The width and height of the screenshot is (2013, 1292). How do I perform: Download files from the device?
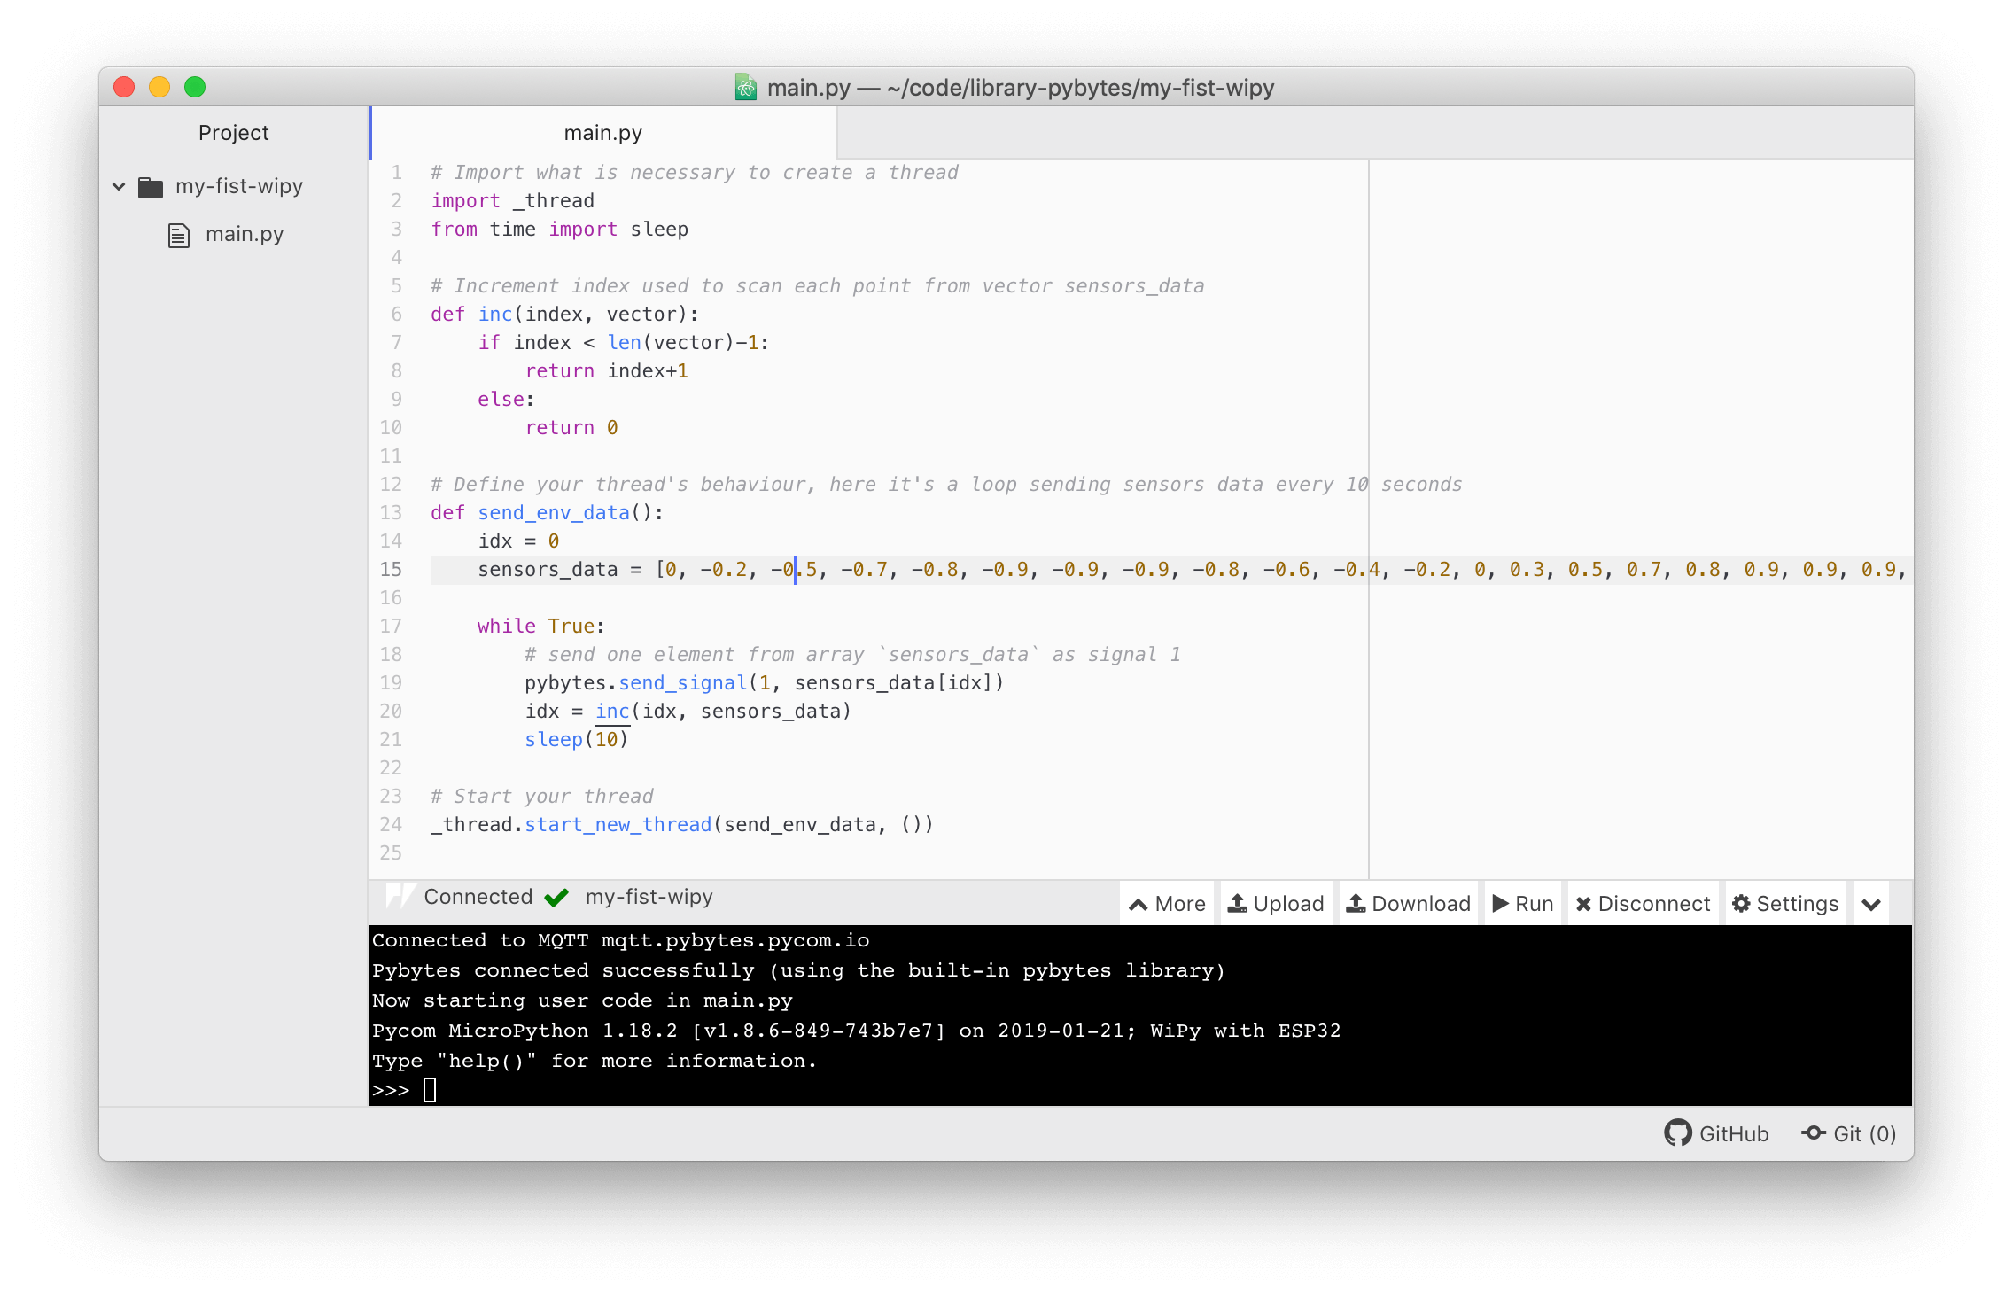(1409, 904)
